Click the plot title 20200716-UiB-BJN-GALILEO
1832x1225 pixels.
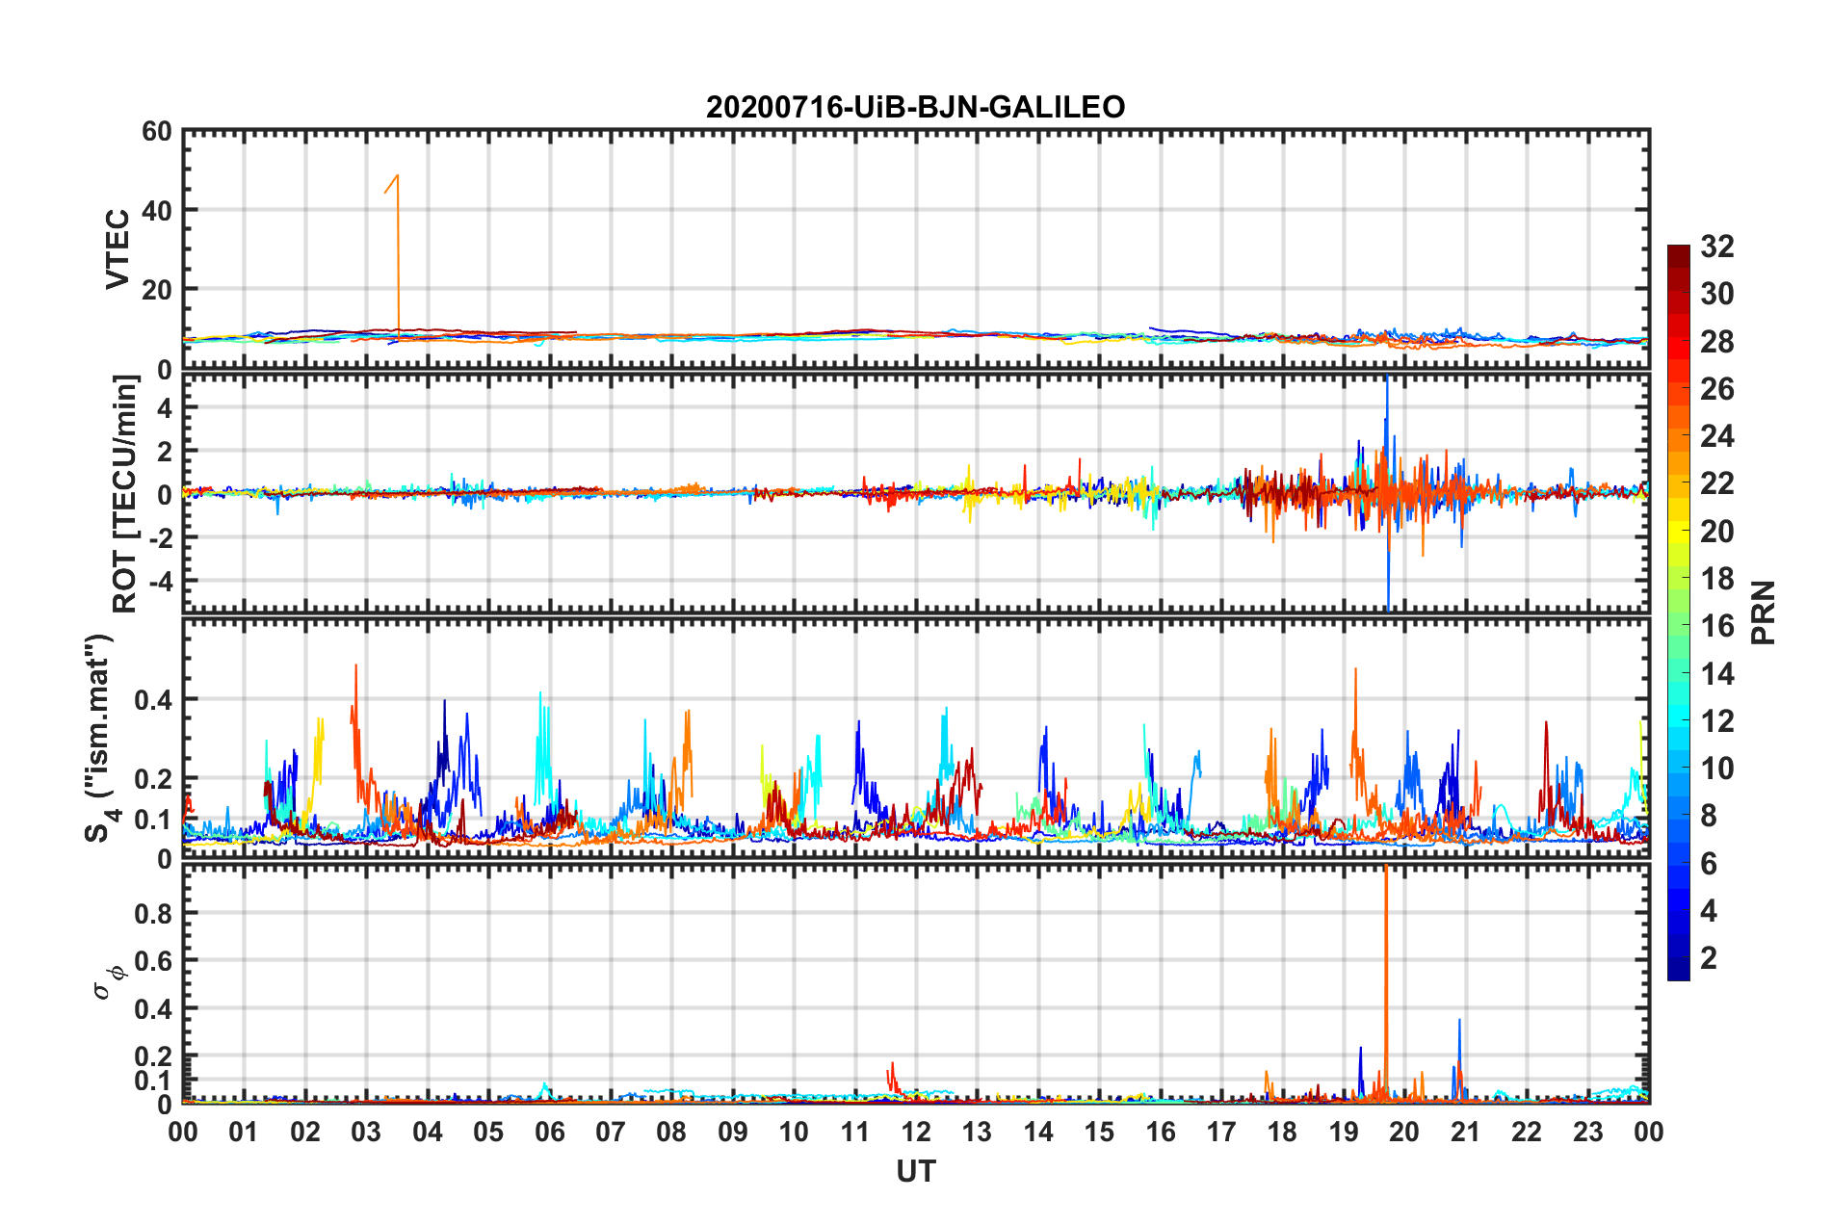click(915, 107)
